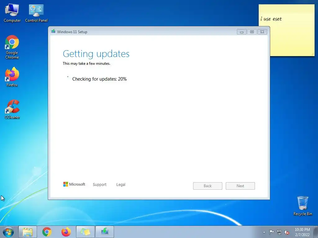The width and height of the screenshot is (318, 238).
Task: Click 'This may take a few minutes.' text
Action: [86, 64]
